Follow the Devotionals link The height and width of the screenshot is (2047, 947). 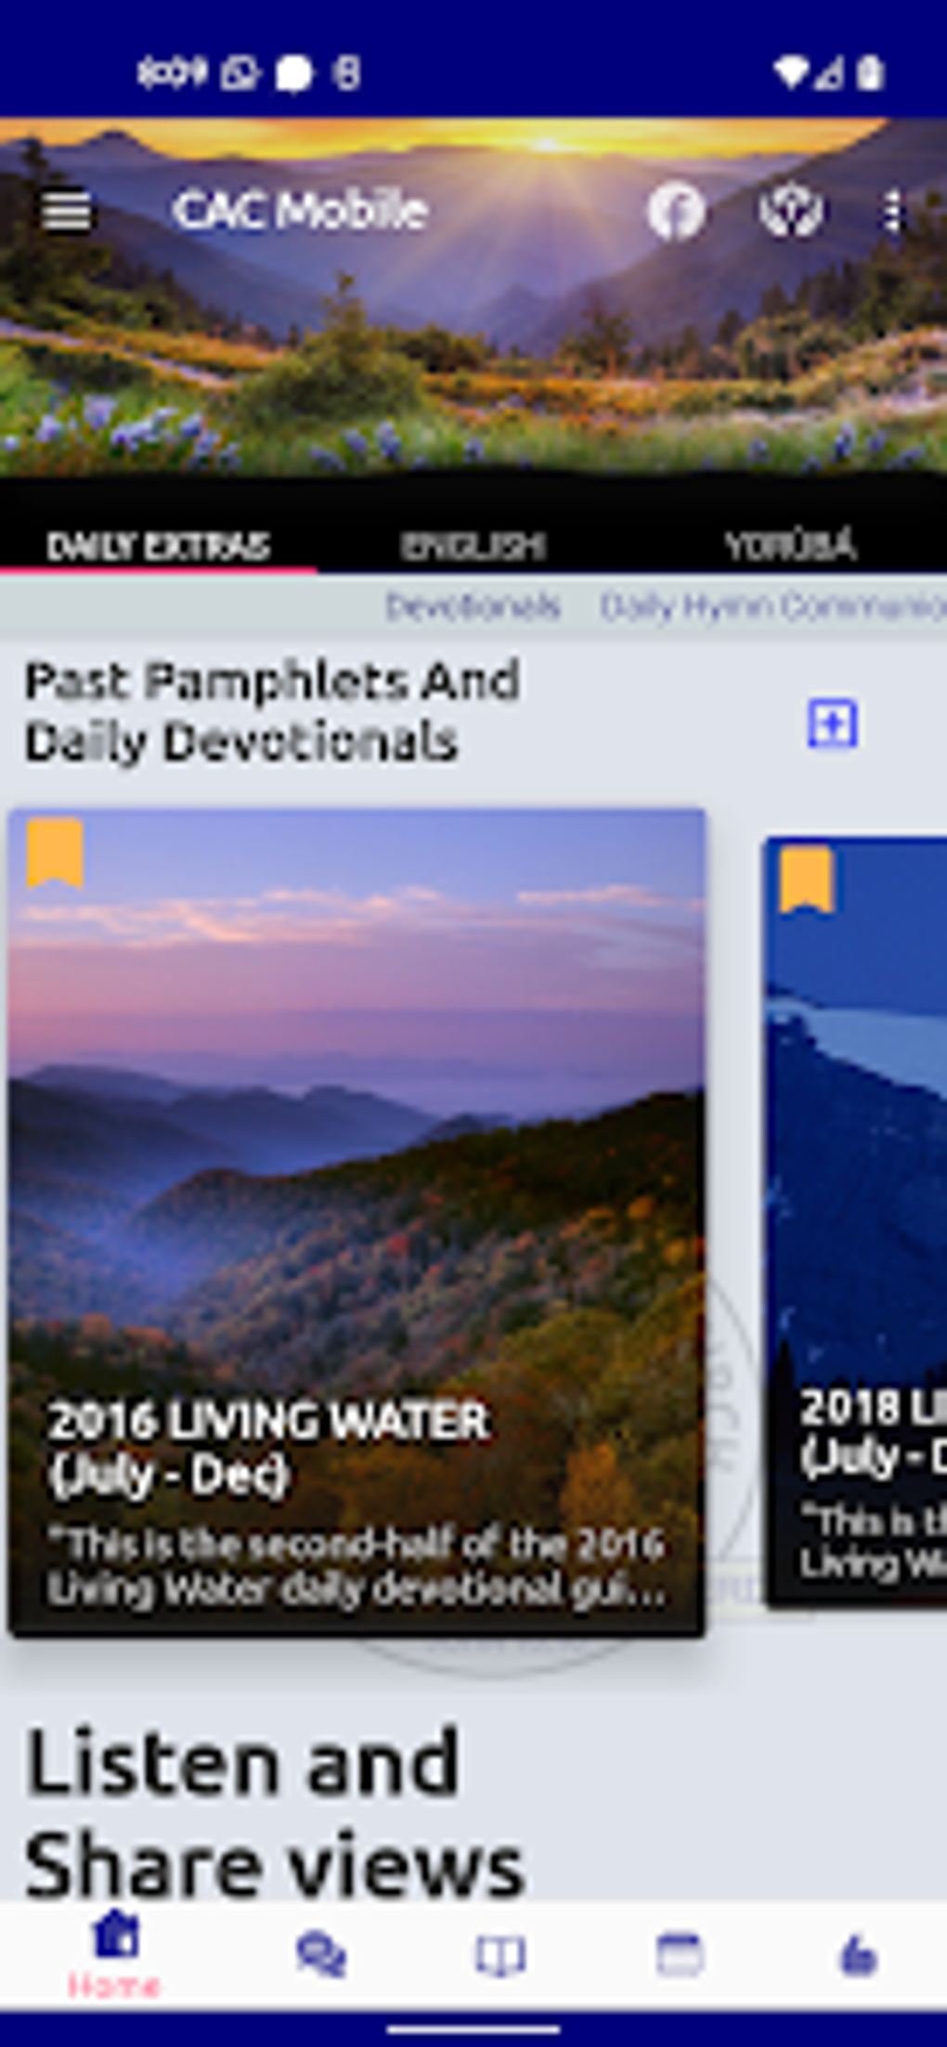tap(473, 606)
